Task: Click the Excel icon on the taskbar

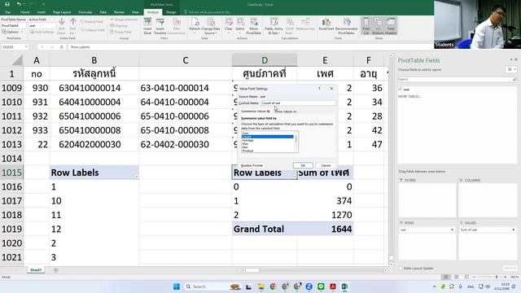Action: (x=344, y=286)
